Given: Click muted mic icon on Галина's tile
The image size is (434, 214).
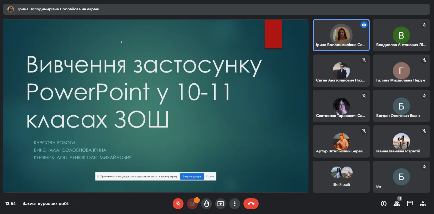Looking at the screenshot, I should [x=424, y=60].
